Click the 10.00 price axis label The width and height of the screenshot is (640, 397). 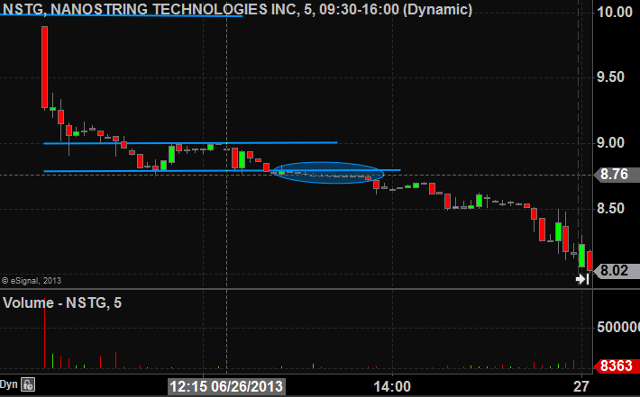pos(615,13)
